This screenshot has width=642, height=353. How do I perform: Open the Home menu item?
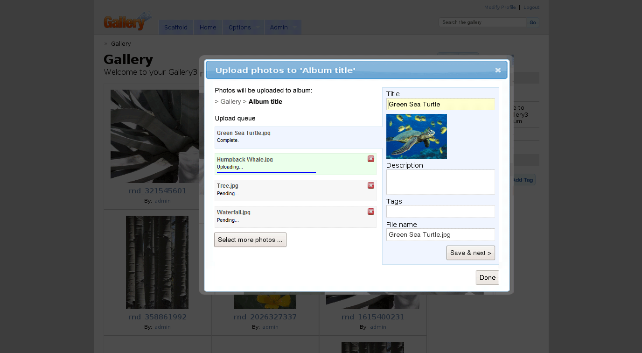pos(208,27)
